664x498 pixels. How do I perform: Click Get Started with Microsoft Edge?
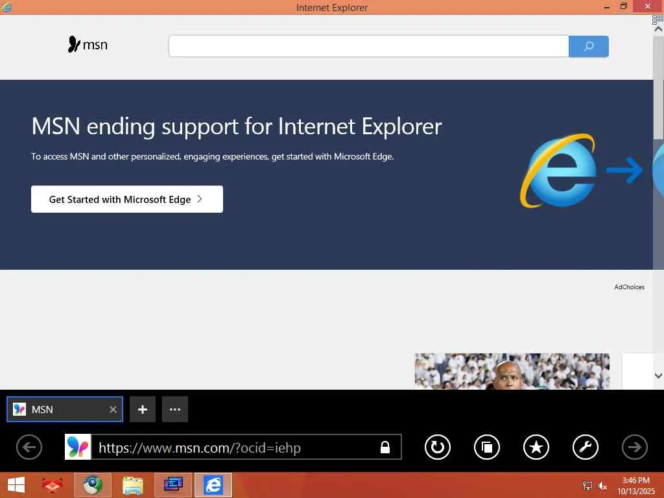pos(127,199)
